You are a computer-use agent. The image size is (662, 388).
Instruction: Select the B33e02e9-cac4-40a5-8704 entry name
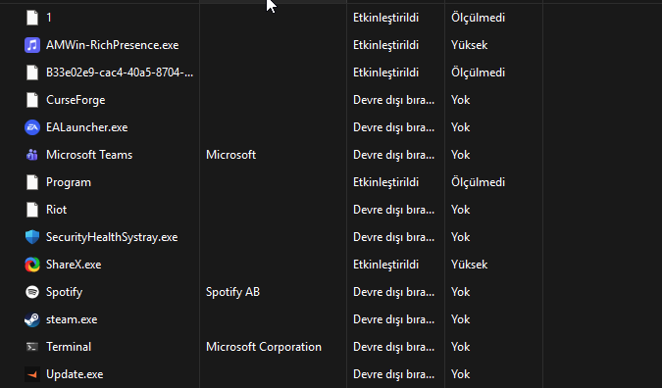[120, 73]
